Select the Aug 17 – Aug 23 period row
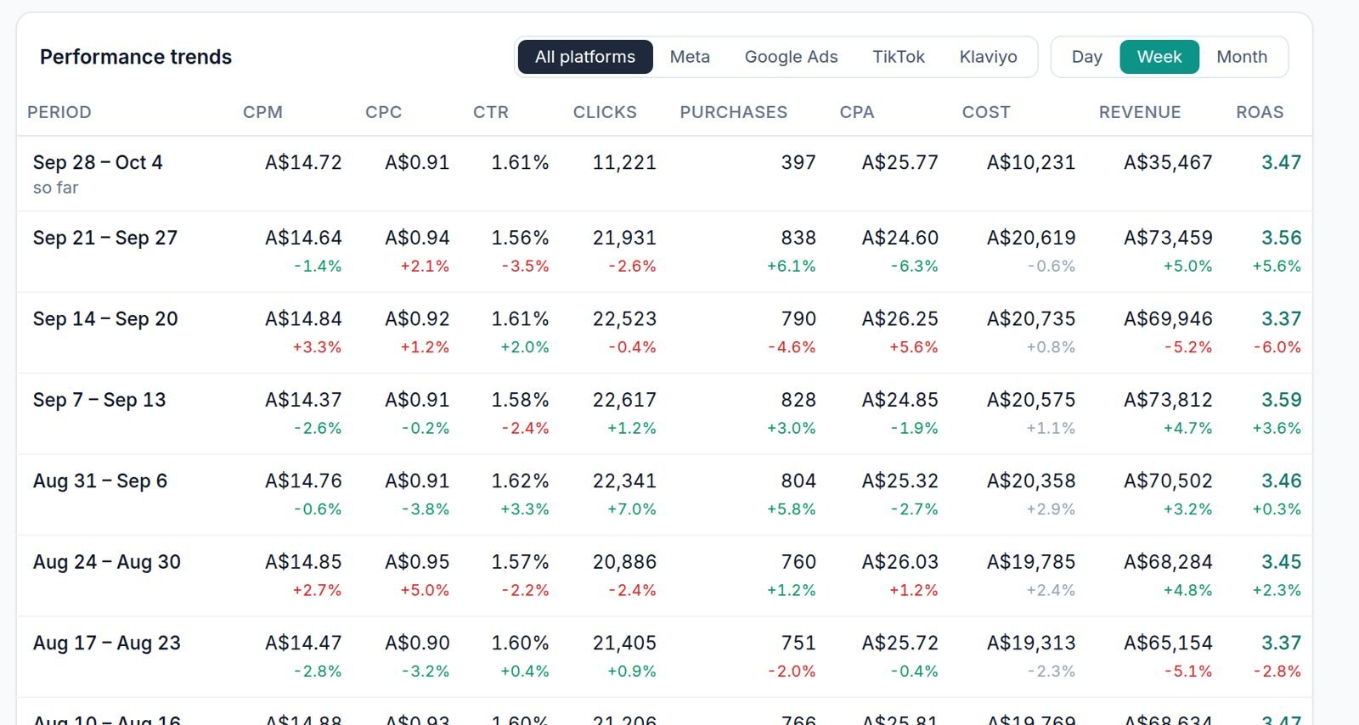The image size is (1359, 725). tap(664, 657)
